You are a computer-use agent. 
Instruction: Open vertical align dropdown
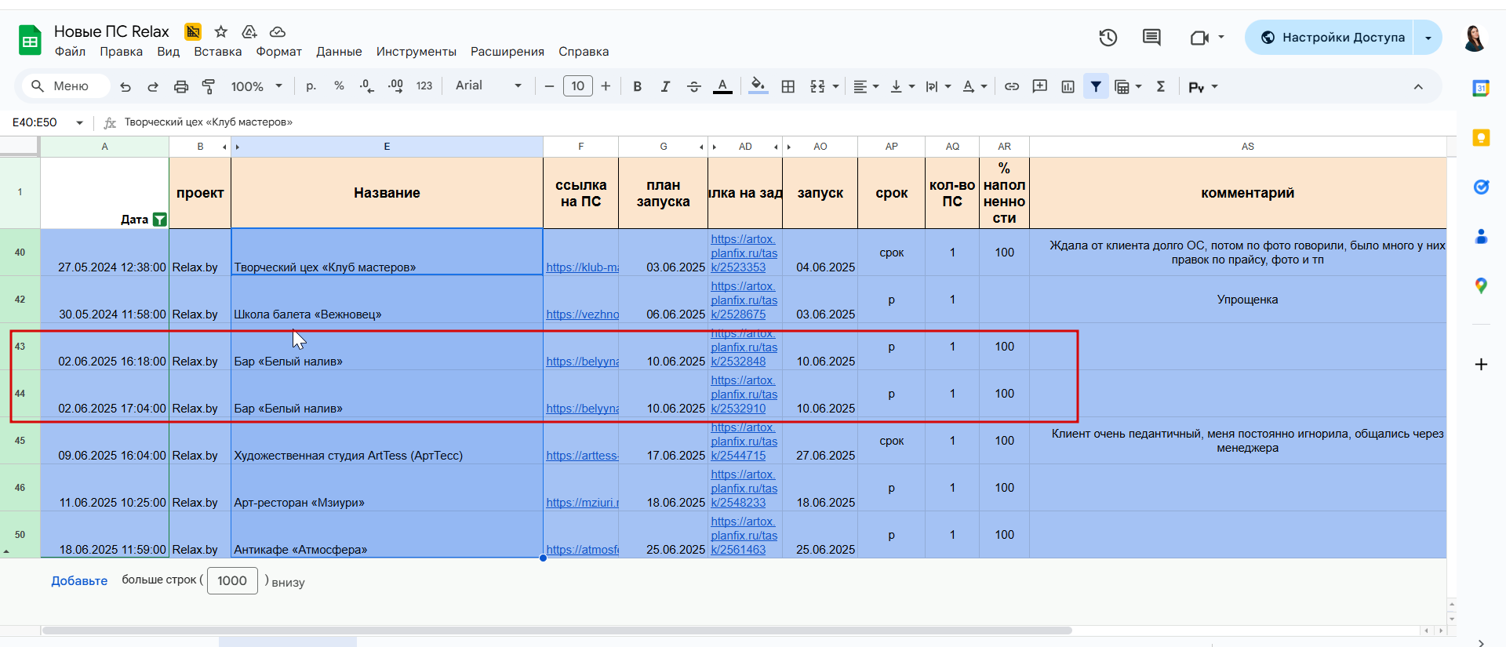point(902,86)
